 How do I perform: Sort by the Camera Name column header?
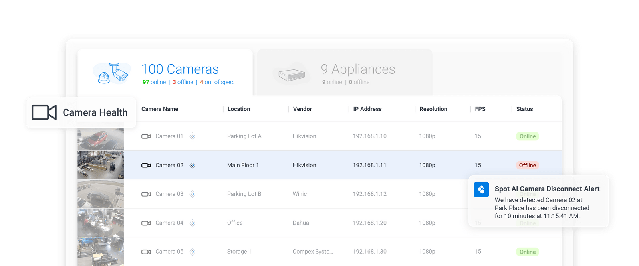pos(160,109)
